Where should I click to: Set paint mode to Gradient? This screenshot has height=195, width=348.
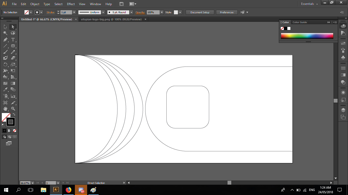pyautogui.click(x=9, y=131)
